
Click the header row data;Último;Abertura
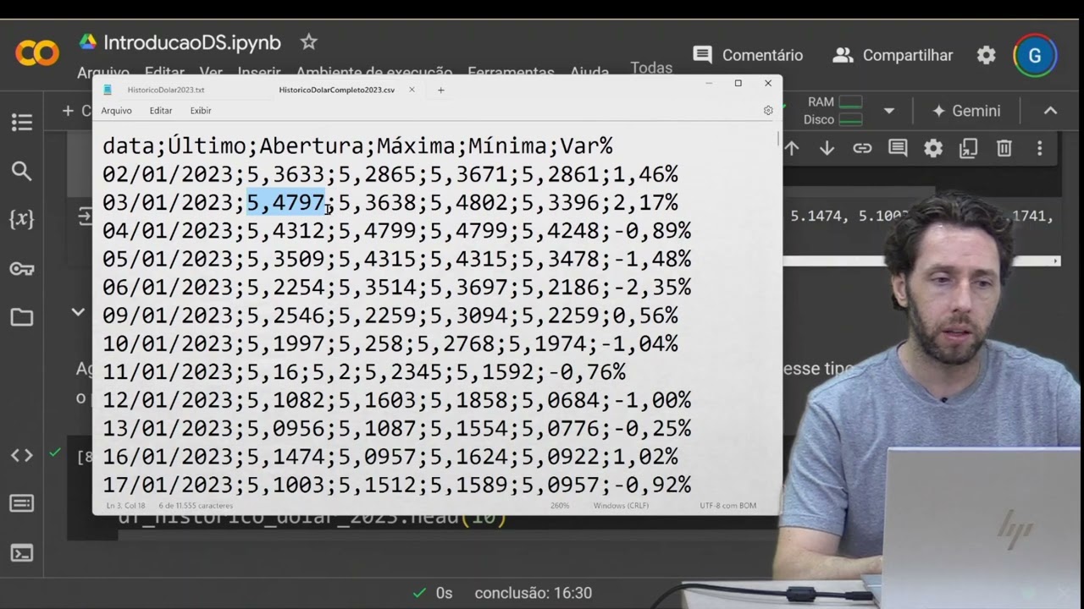(357, 146)
